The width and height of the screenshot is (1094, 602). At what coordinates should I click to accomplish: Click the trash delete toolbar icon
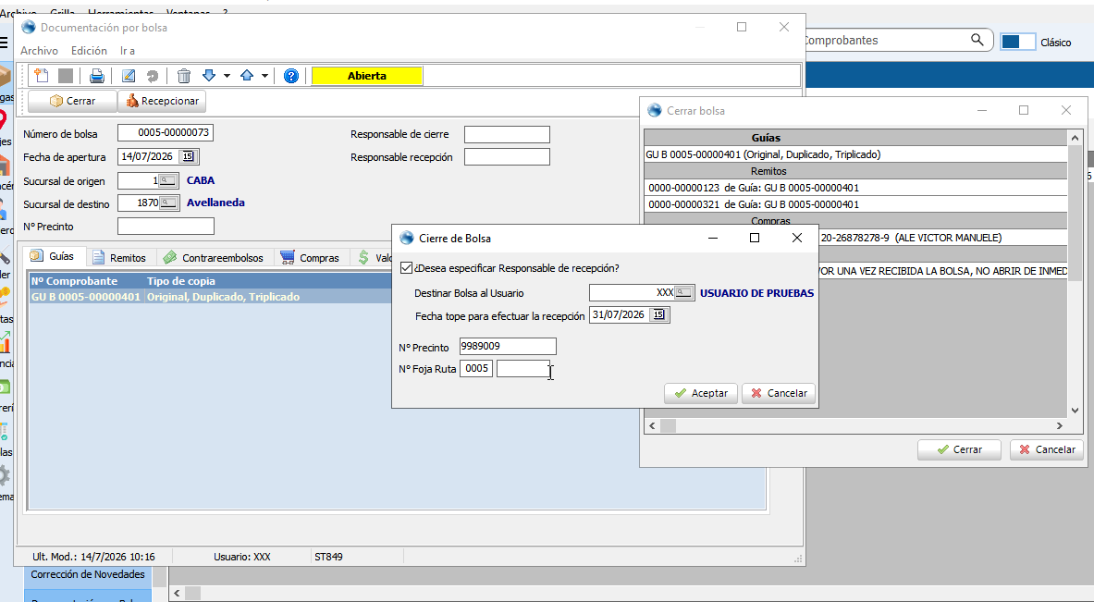point(184,75)
